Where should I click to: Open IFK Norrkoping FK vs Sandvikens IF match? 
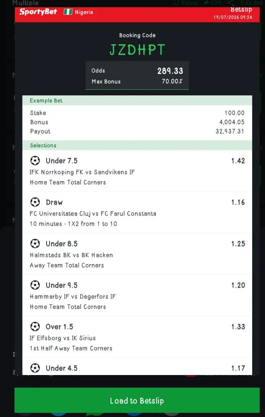point(82,172)
